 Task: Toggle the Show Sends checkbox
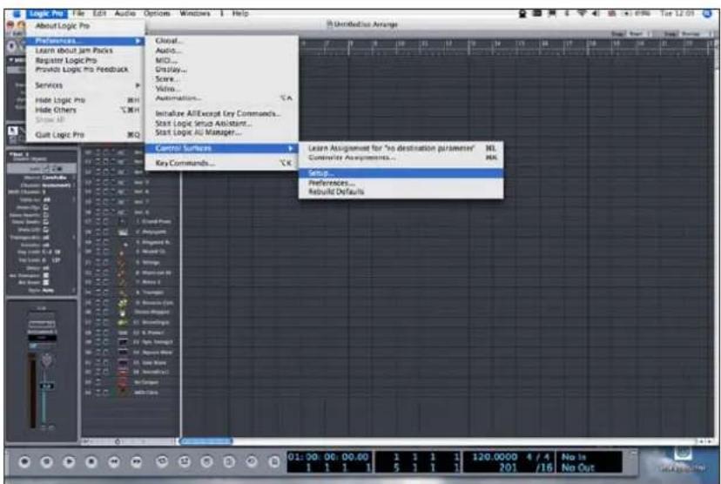click(45, 222)
